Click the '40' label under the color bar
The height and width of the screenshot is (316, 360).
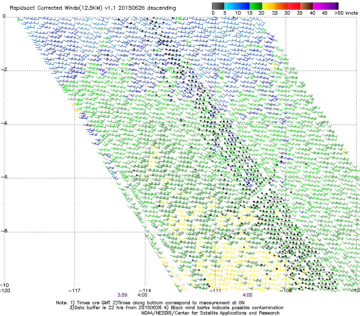(x=312, y=13)
